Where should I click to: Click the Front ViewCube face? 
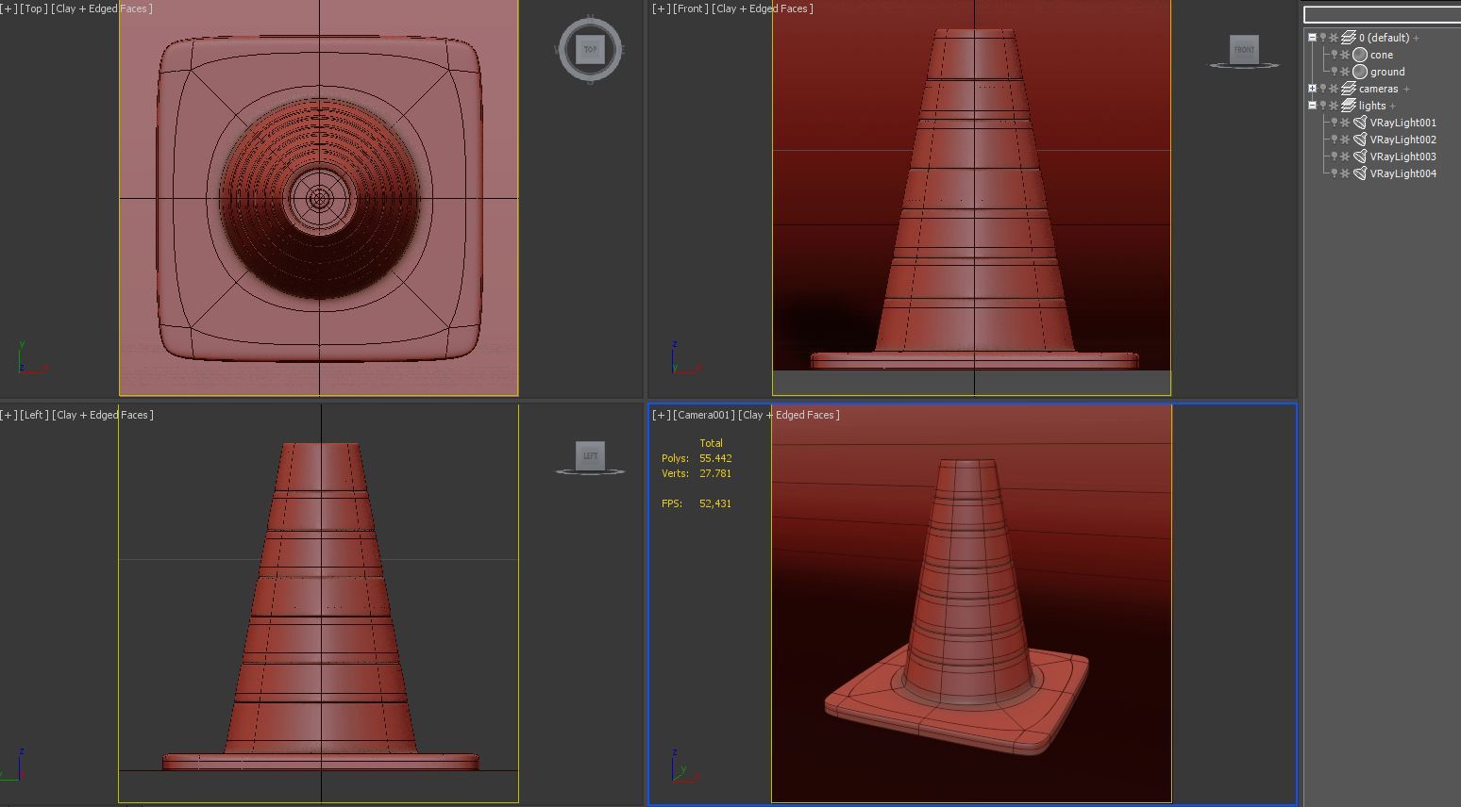(x=1244, y=49)
